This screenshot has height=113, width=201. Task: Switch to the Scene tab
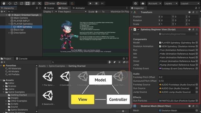49,8
